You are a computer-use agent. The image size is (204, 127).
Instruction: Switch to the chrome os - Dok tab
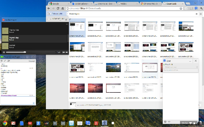click(x=105, y=4)
